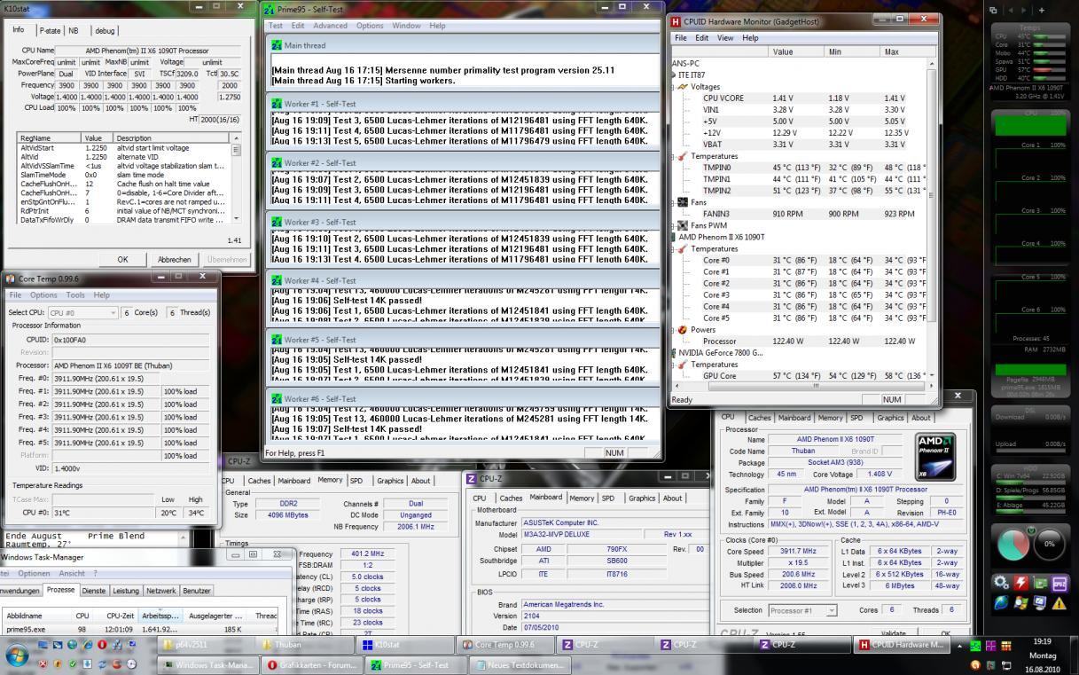The image size is (1079, 675).
Task: Click the plus add-gadget icon on the sidebar
Action: (x=1041, y=10)
